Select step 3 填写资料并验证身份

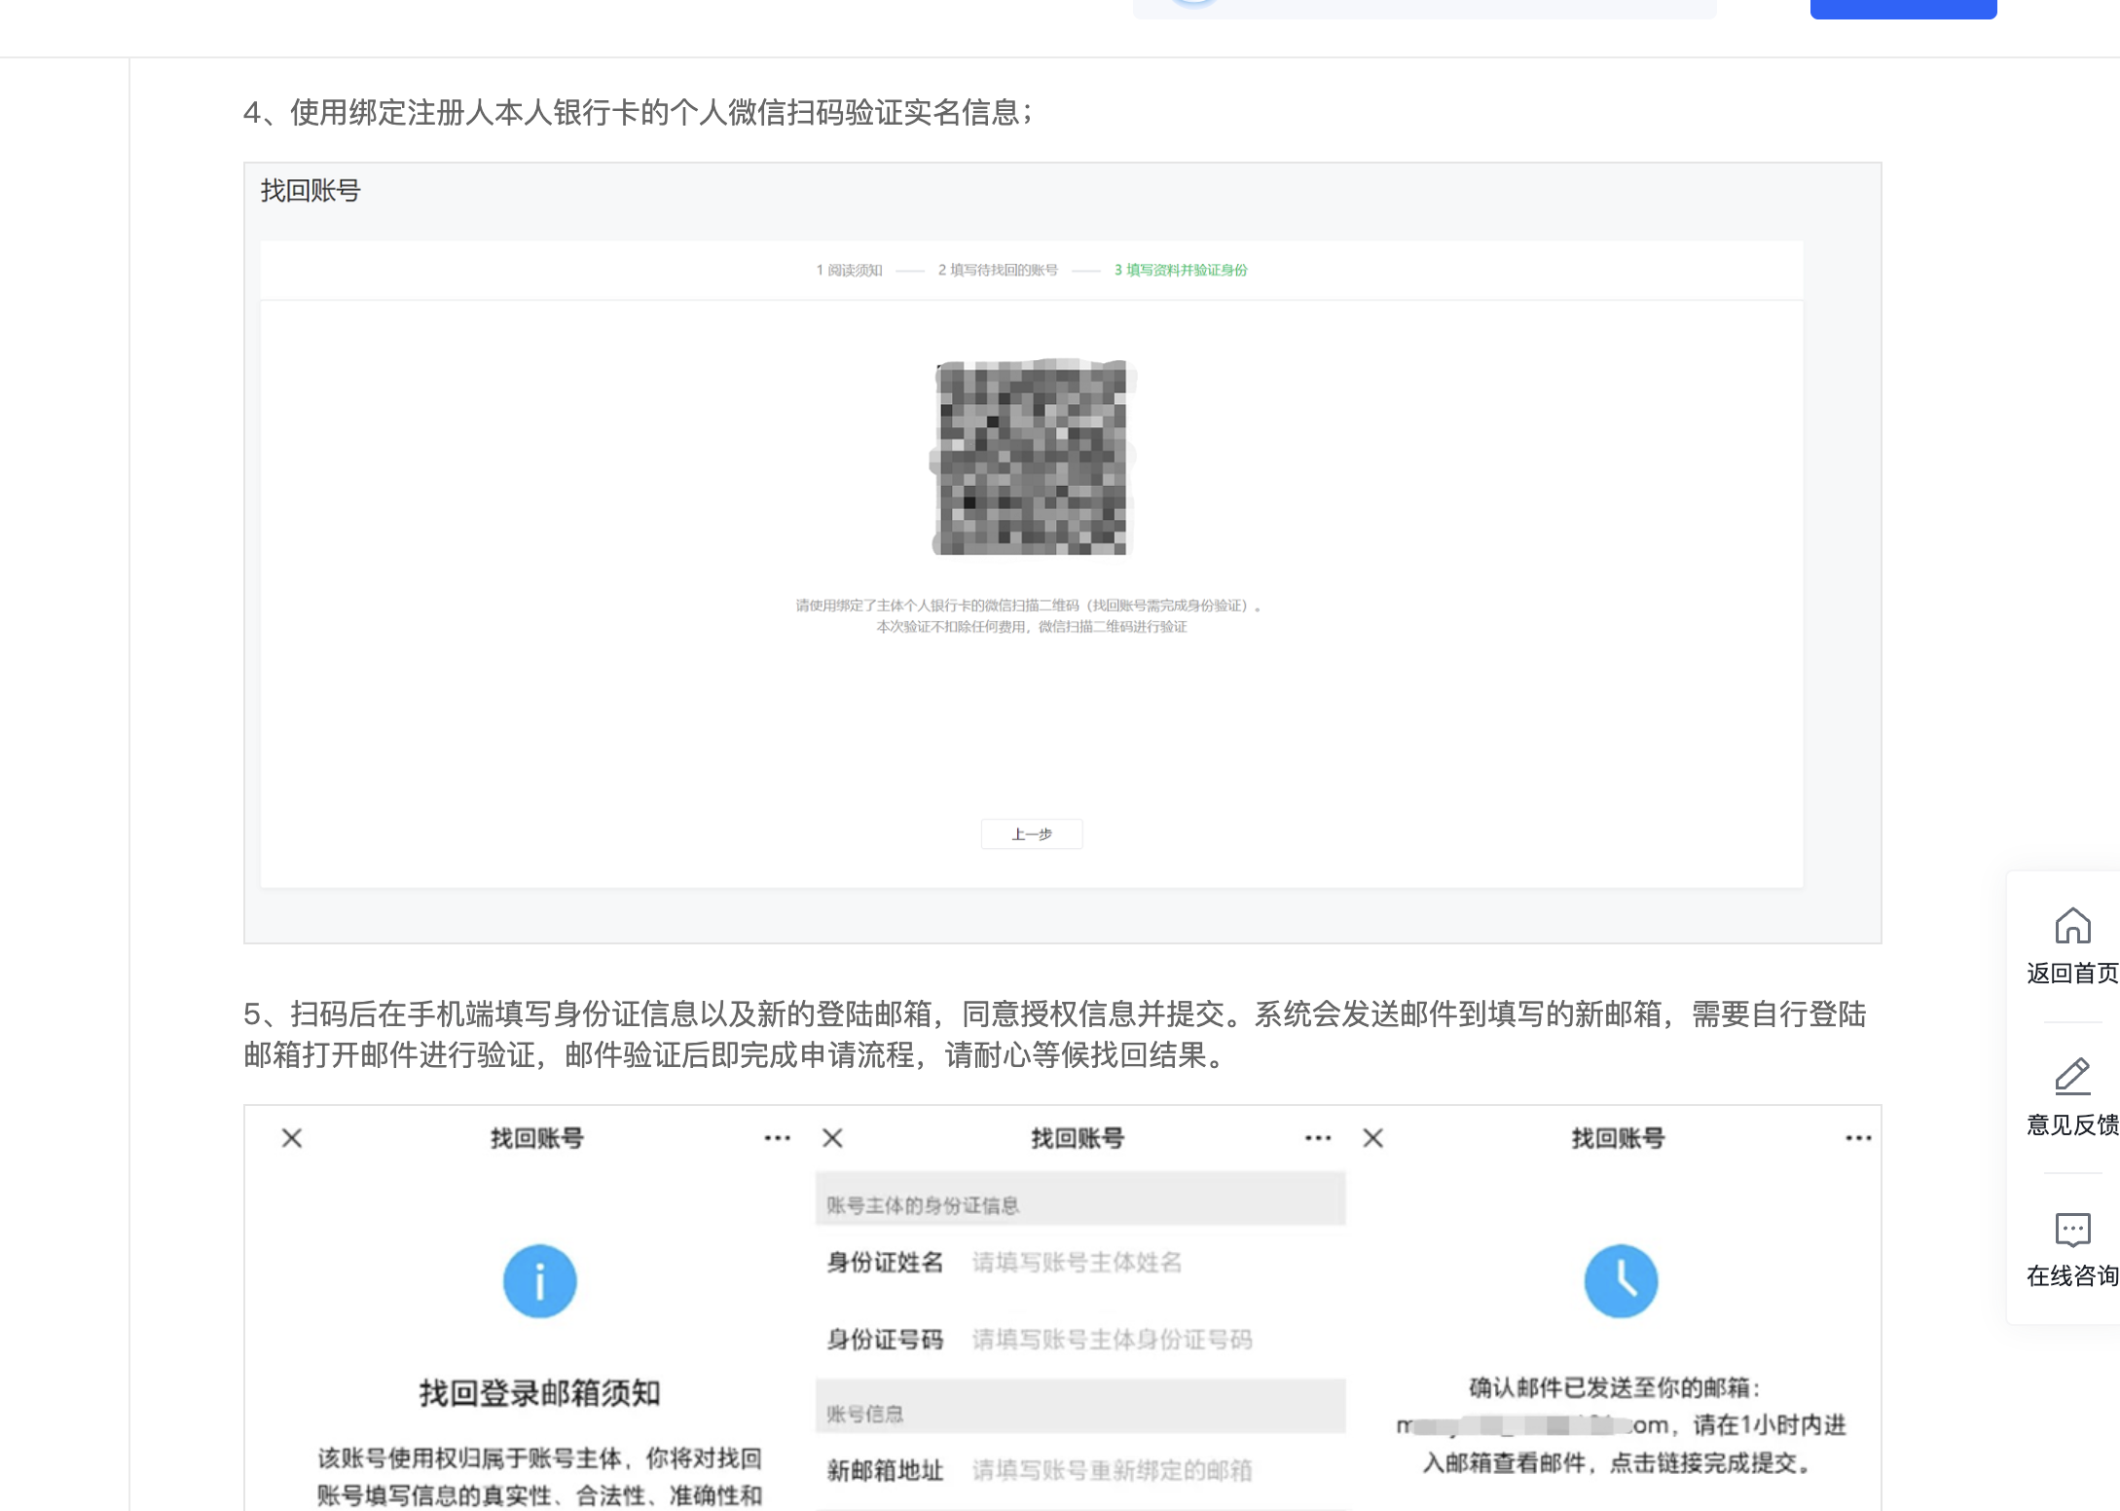tap(1180, 270)
